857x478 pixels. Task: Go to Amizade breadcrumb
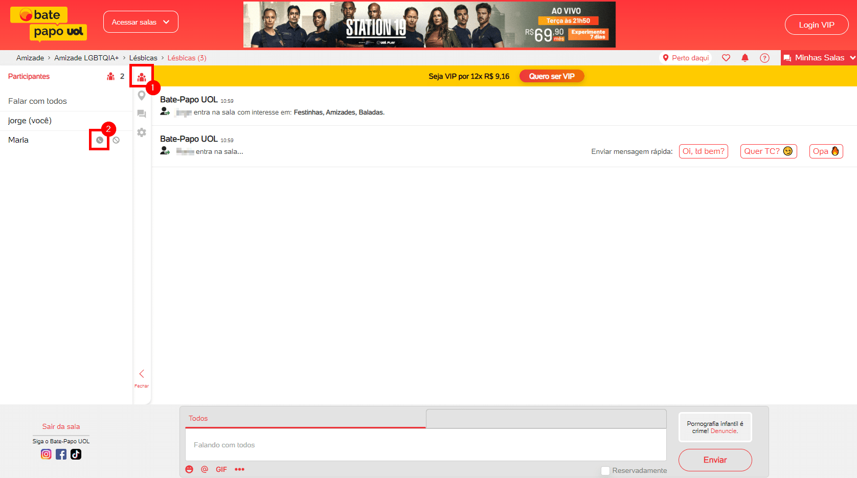[30, 58]
